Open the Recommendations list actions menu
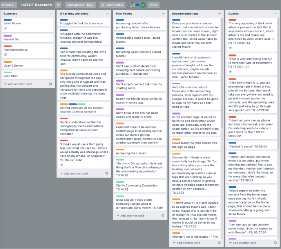 pos(219,14)
